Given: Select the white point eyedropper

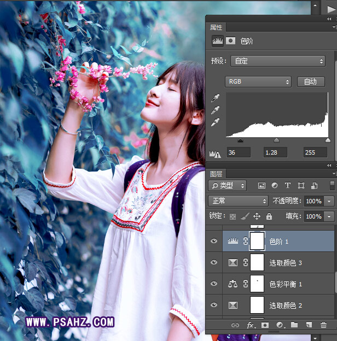Looking at the screenshot, I should 216,122.
